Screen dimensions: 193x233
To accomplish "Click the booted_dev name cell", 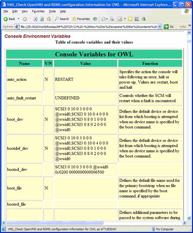I will point(24,170).
